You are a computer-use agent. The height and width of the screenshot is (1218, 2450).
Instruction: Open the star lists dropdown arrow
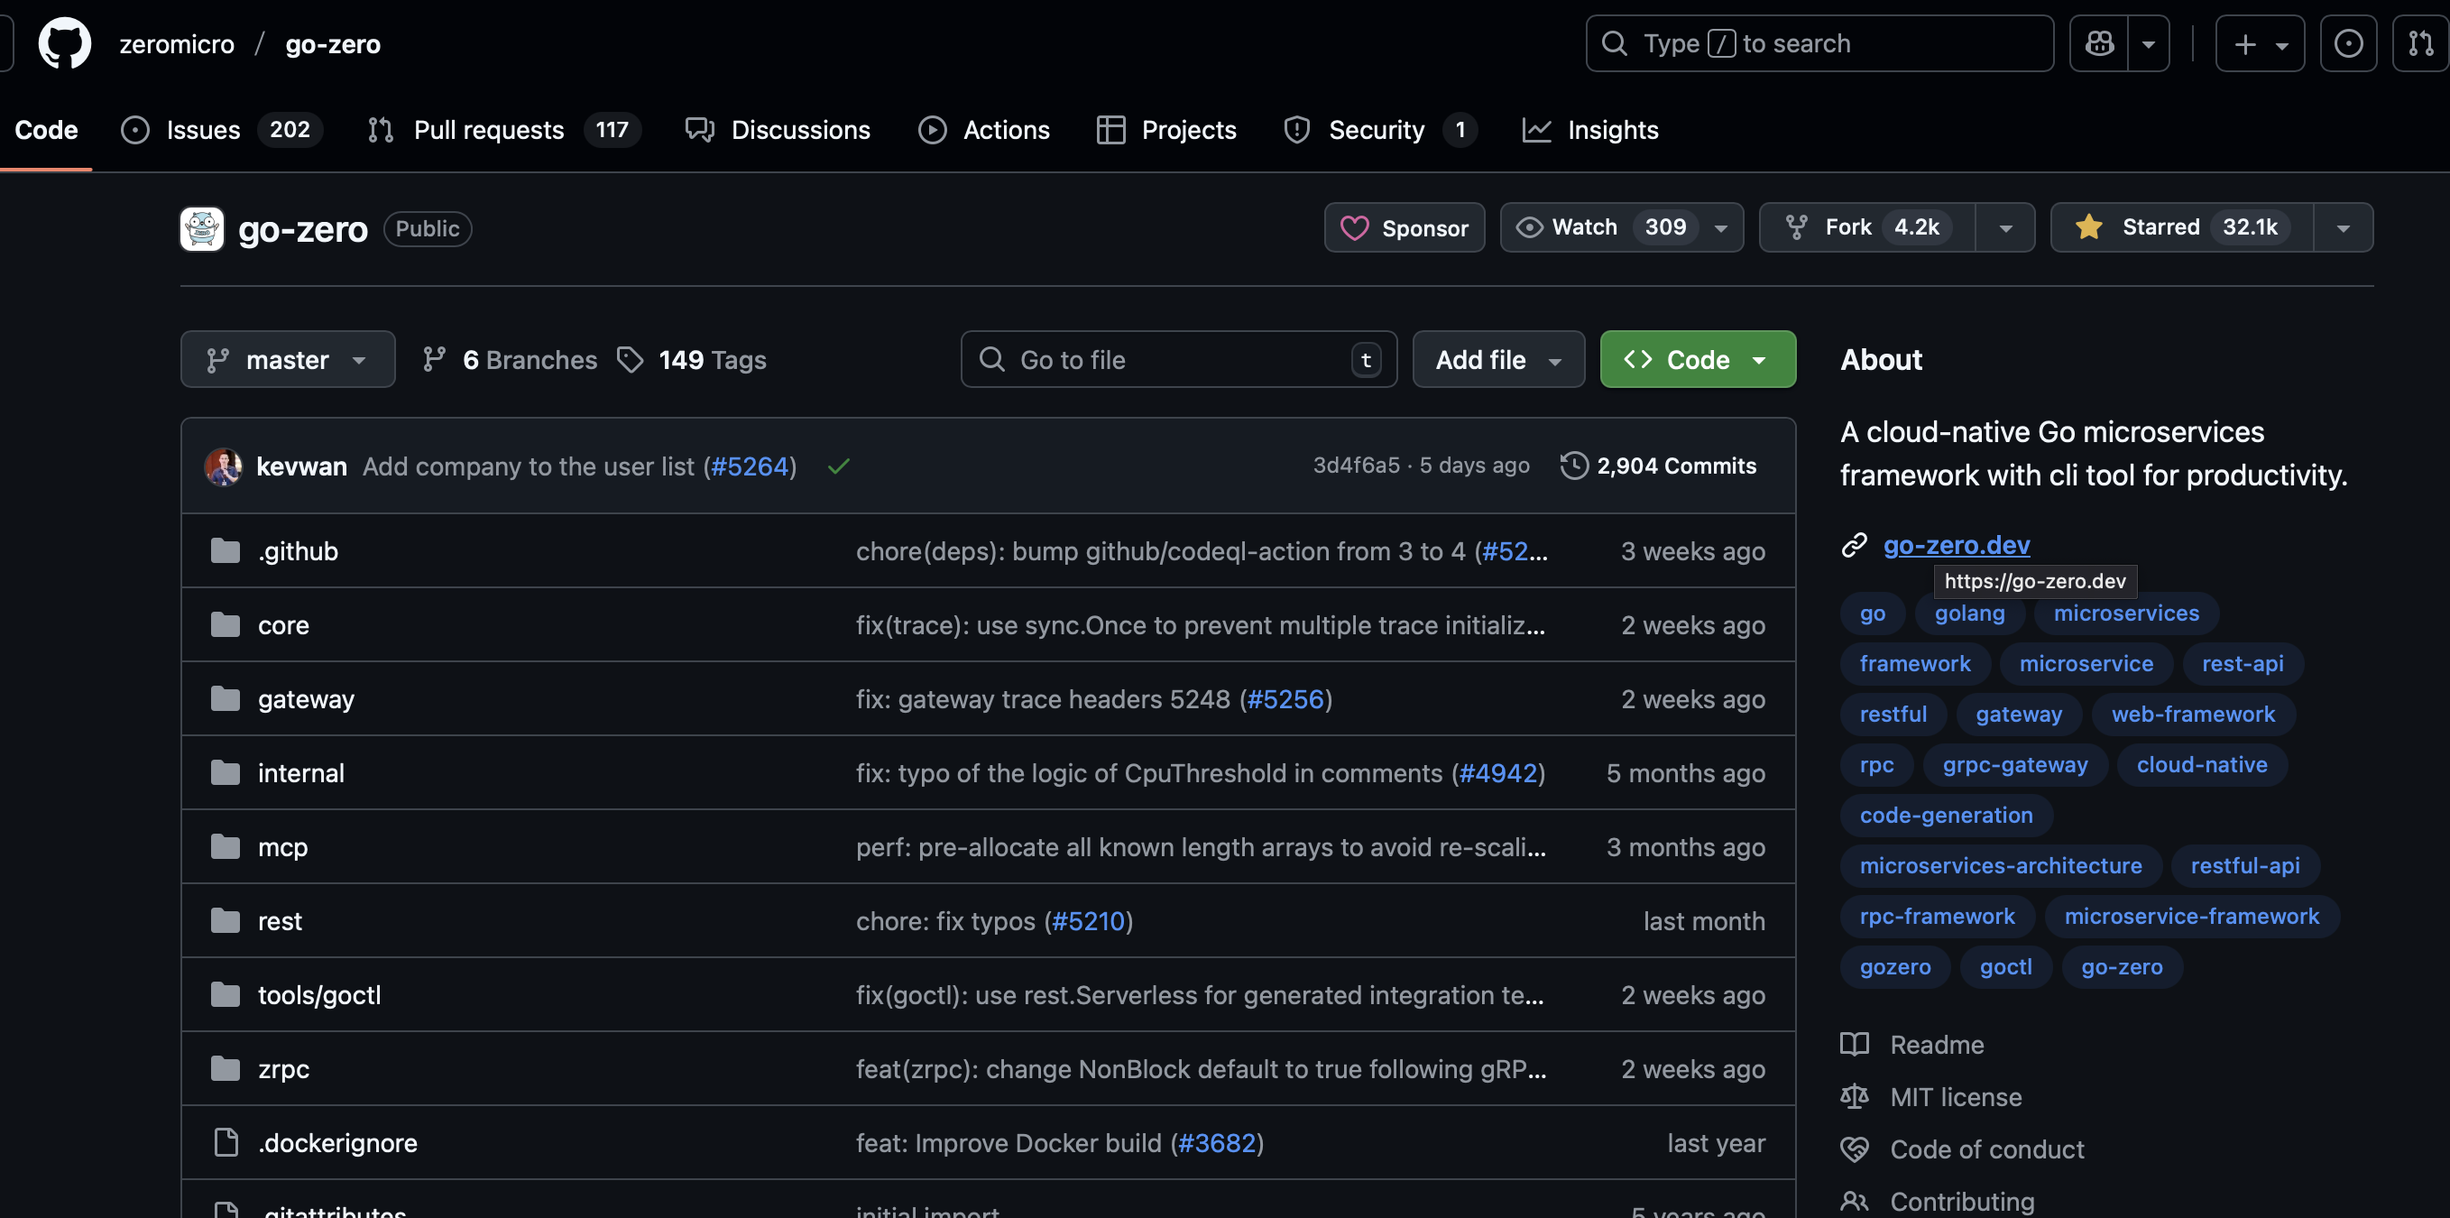(x=2343, y=228)
